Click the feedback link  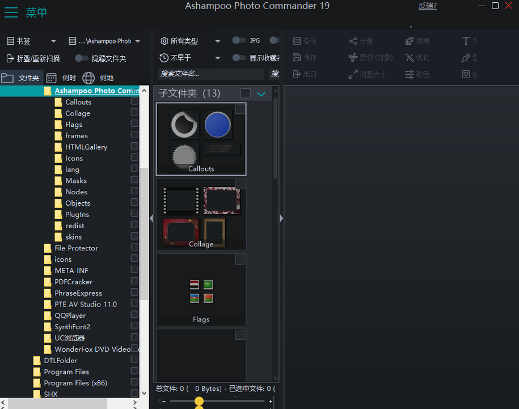point(427,6)
